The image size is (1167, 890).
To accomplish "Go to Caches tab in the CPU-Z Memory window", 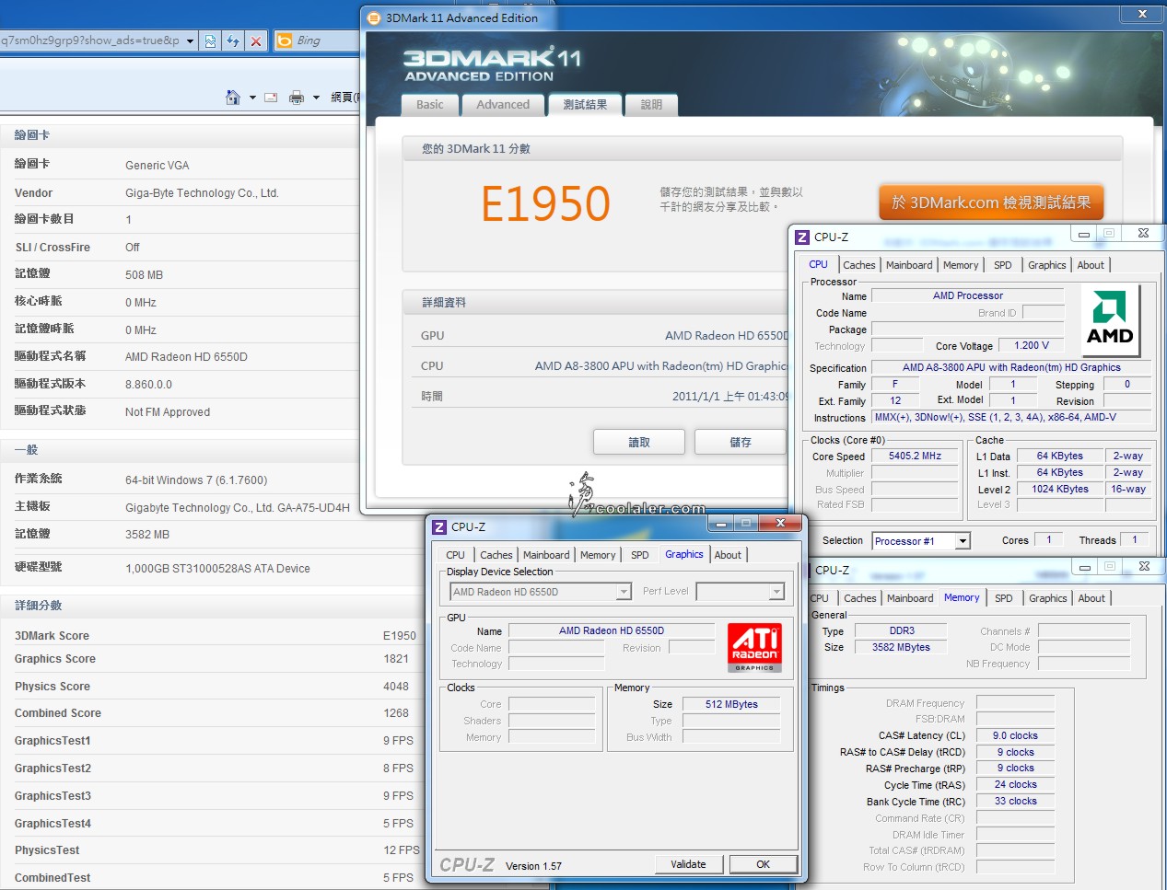I will click(860, 598).
